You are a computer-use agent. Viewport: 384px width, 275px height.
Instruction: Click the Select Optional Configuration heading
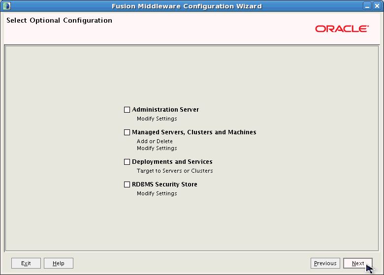59,21
